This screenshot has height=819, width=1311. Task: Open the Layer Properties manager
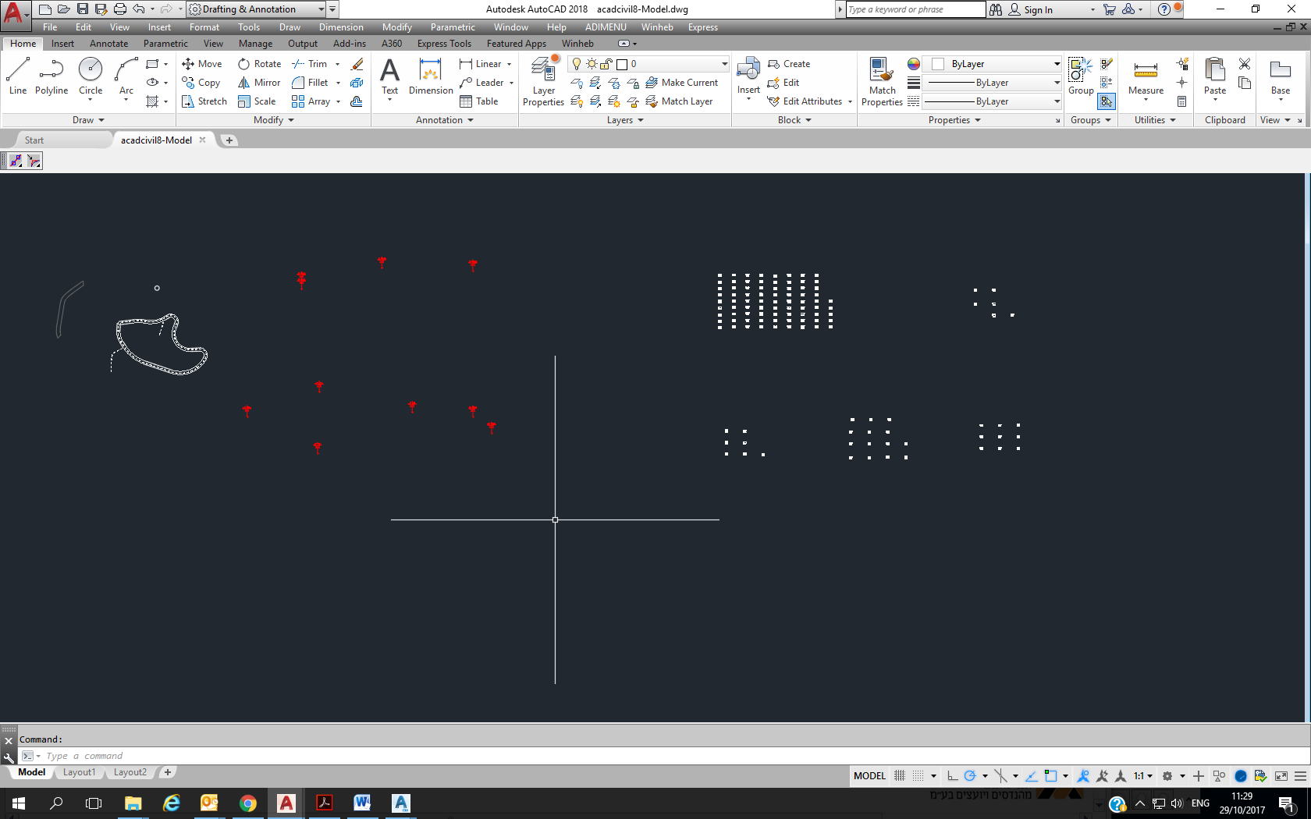(x=543, y=80)
